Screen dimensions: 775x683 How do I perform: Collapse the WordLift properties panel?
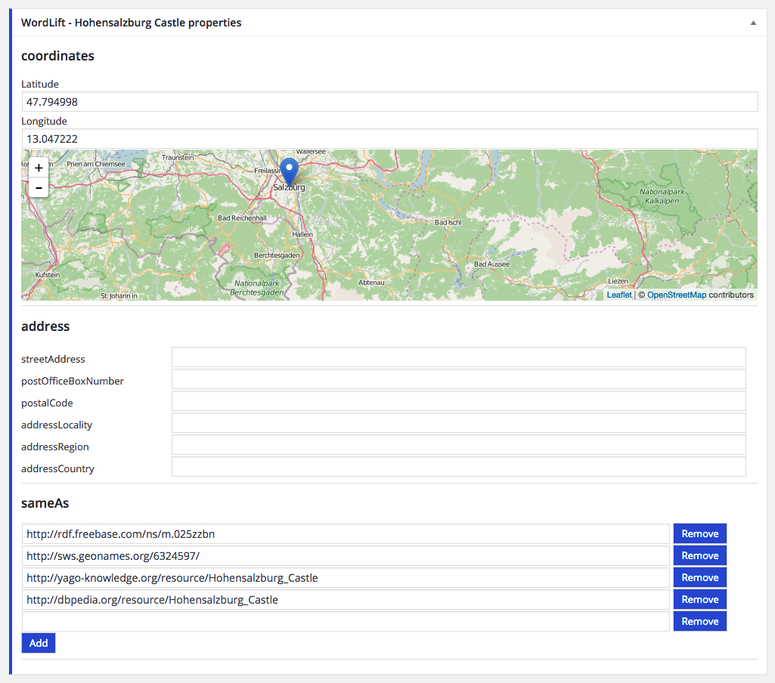(752, 23)
